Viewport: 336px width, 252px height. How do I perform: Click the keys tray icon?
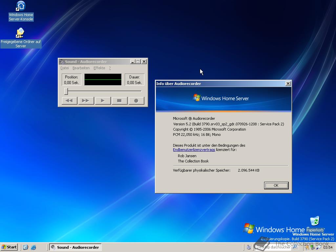pos(307,247)
